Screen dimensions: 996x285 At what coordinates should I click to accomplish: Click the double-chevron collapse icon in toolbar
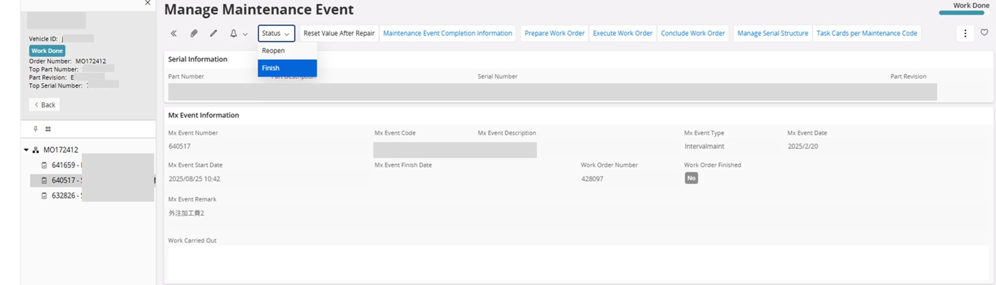coord(173,33)
